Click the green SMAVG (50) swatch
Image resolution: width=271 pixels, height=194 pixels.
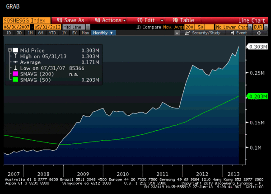pyautogui.click(x=15, y=80)
